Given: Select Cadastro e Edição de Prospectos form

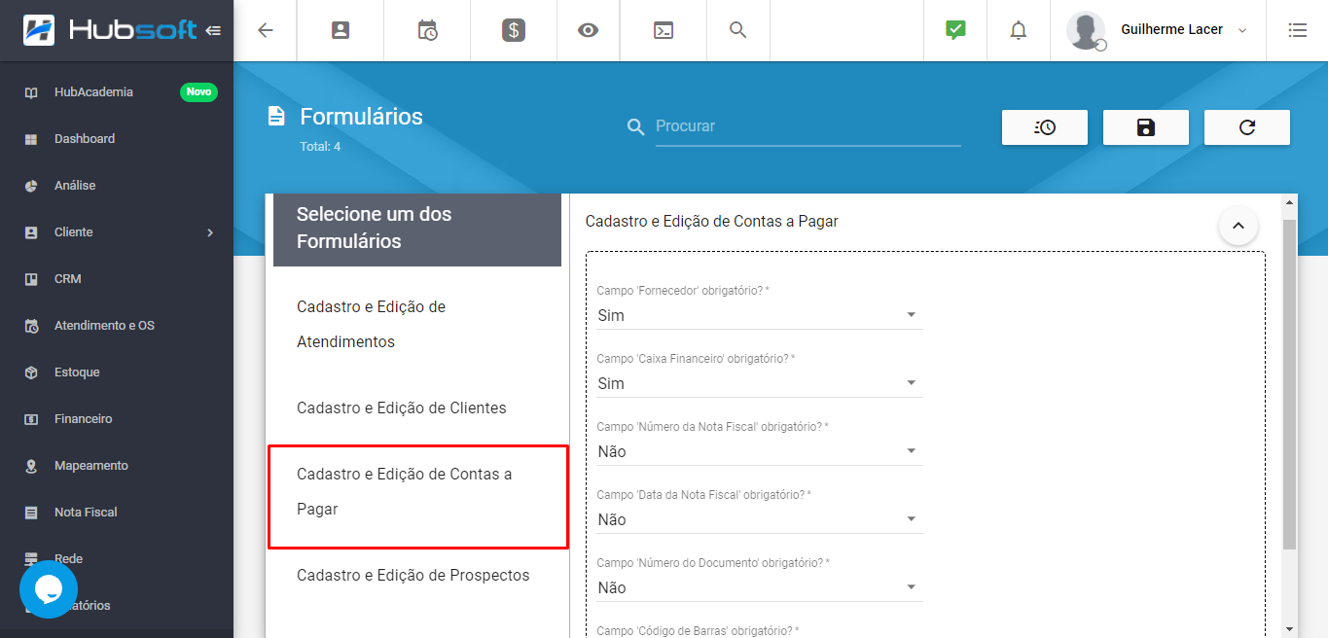Looking at the screenshot, I should [417, 576].
